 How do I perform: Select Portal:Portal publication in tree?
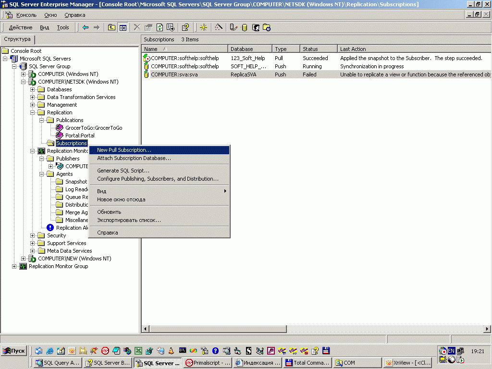pos(80,135)
